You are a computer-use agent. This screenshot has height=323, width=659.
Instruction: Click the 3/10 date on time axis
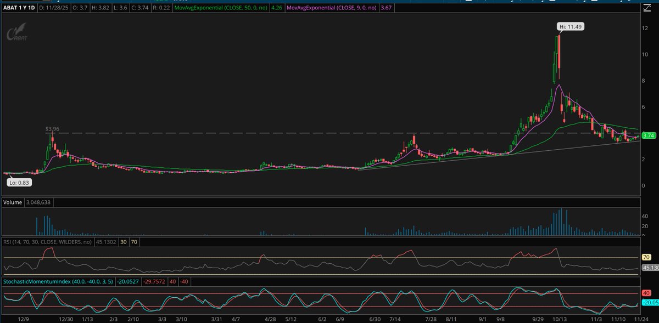(x=182, y=318)
